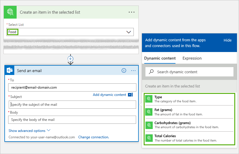Click the SharePoint connector icon in the Create item header
This screenshot has height=154, width=239.
[x=10, y=12]
